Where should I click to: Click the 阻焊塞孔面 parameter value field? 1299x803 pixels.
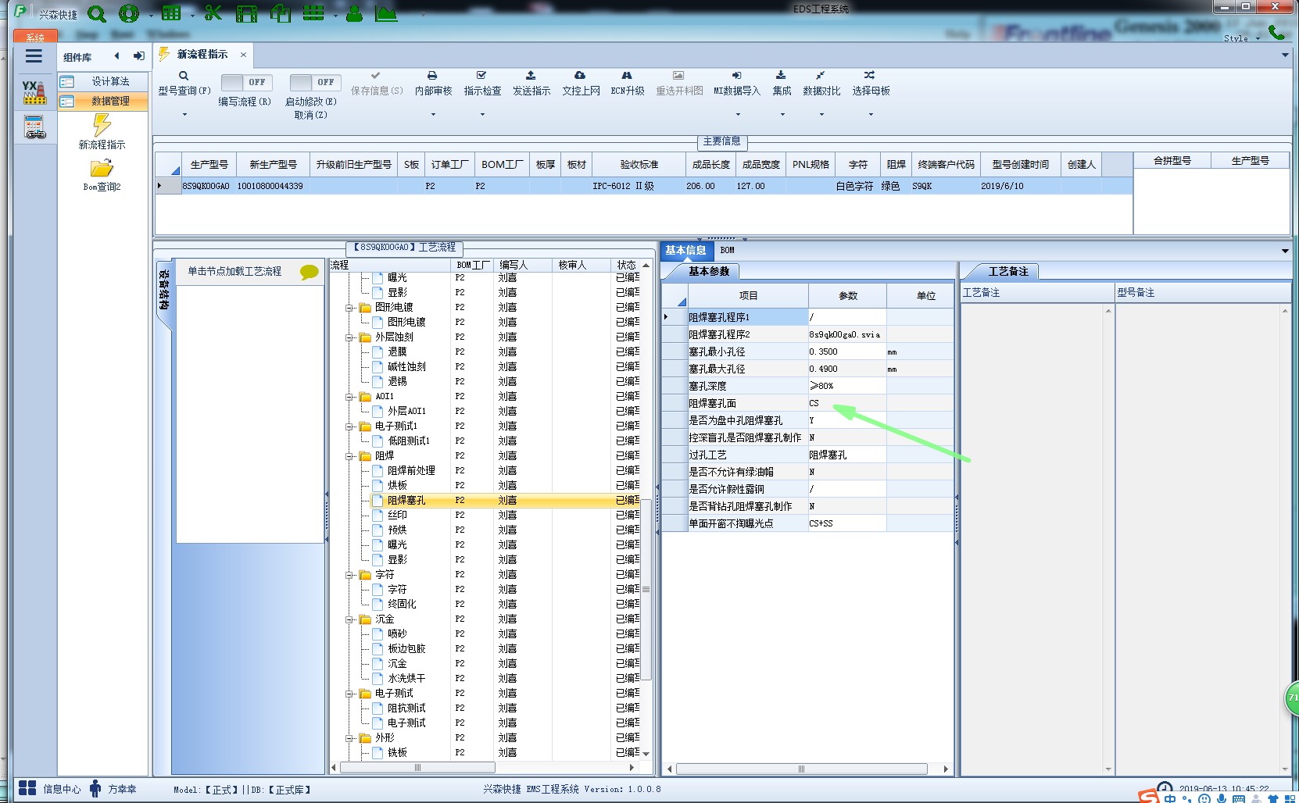pos(847,403)
